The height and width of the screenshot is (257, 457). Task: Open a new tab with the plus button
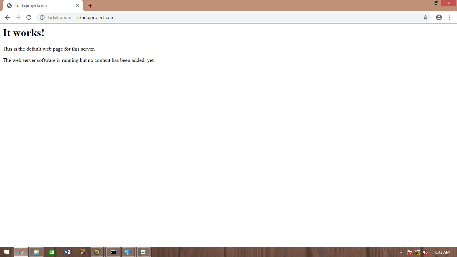point(90,6)
